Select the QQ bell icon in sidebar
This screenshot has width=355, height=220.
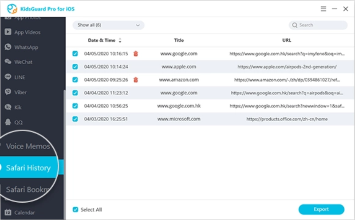pos(8,122)
